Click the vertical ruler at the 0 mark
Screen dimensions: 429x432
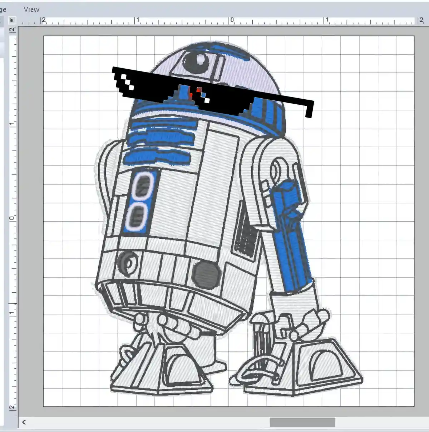[x=12, y=218]
